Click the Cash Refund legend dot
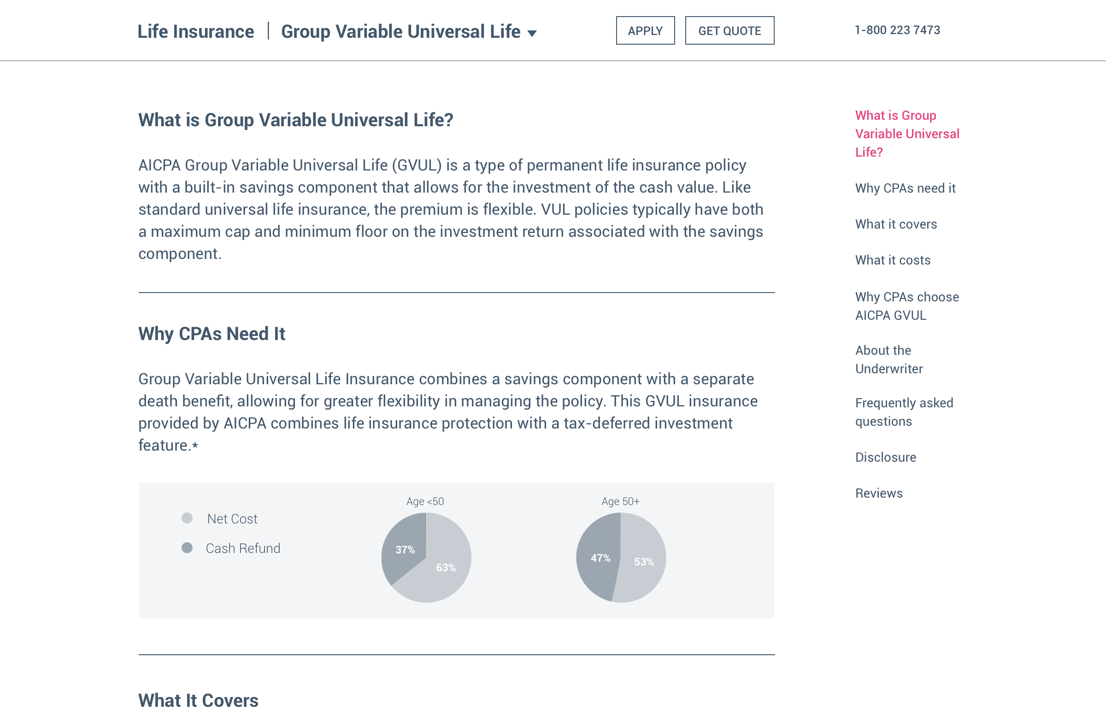 tap(187, 548)
